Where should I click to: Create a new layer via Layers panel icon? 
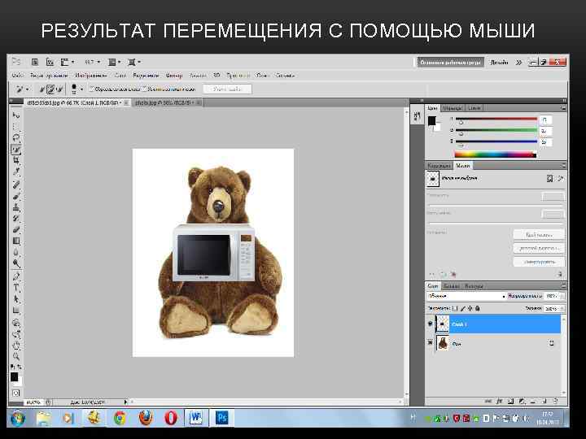point(544,402)
